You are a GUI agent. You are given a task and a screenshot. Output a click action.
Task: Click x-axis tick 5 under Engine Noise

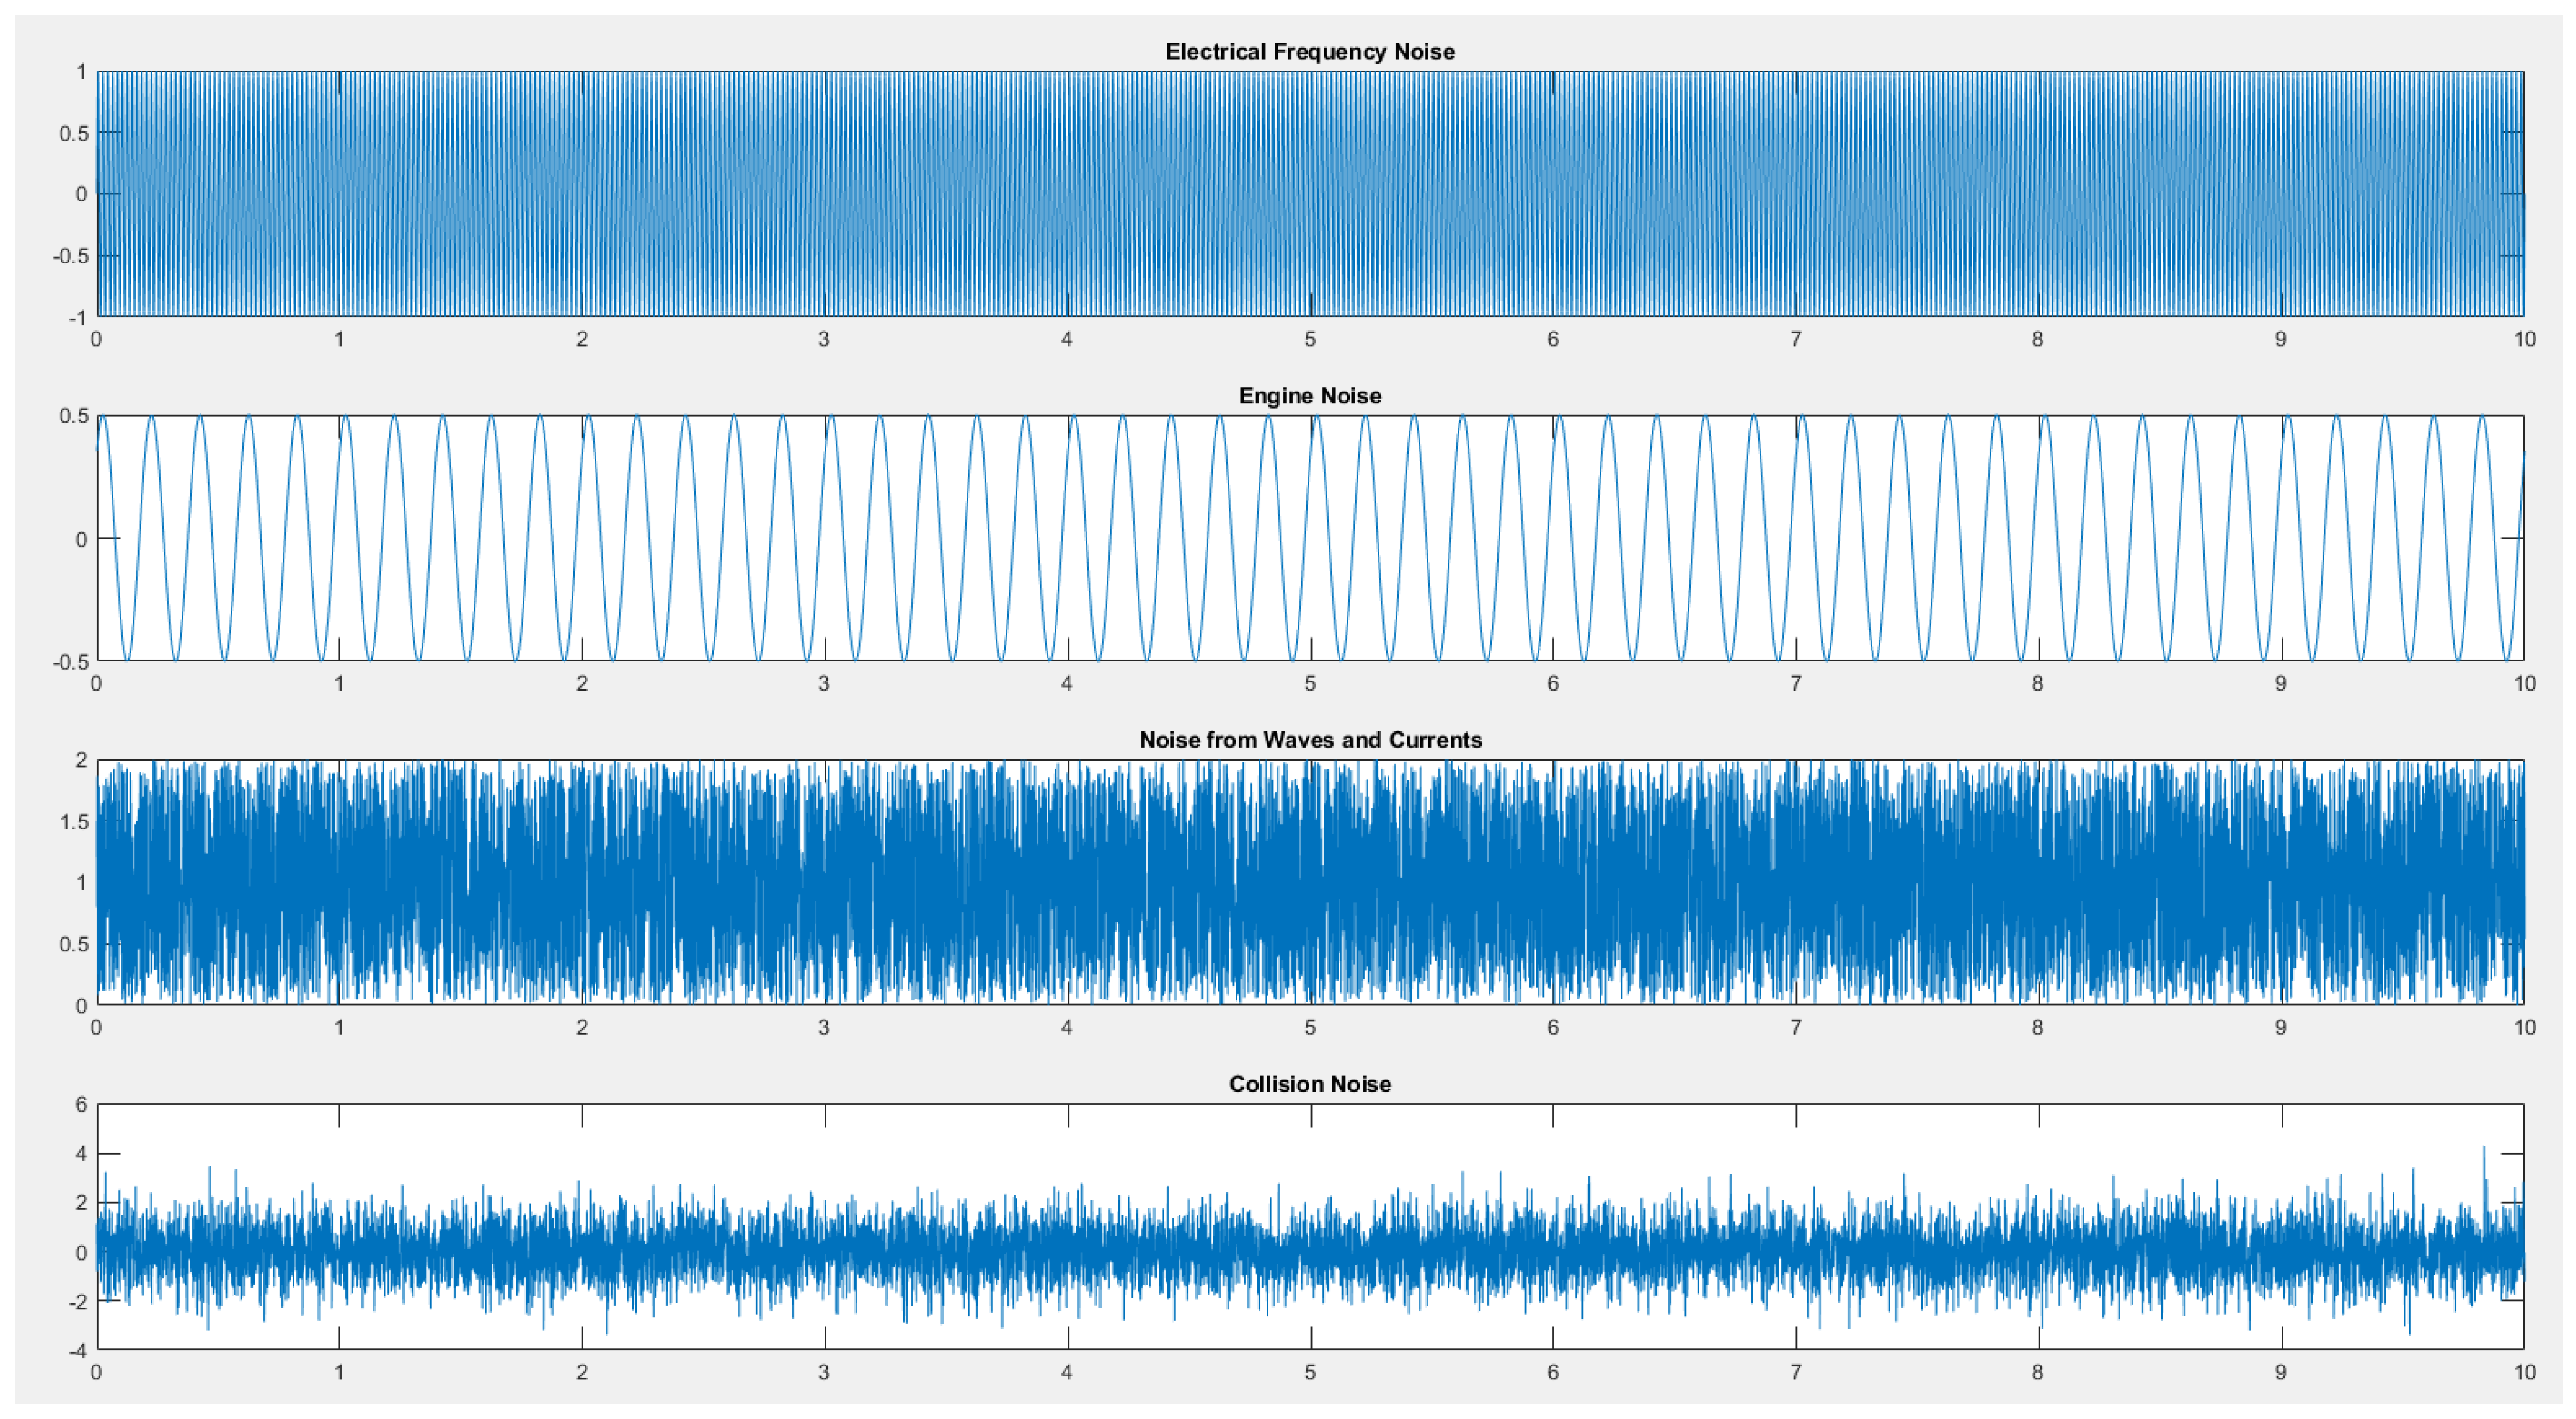pos(1309,685)
